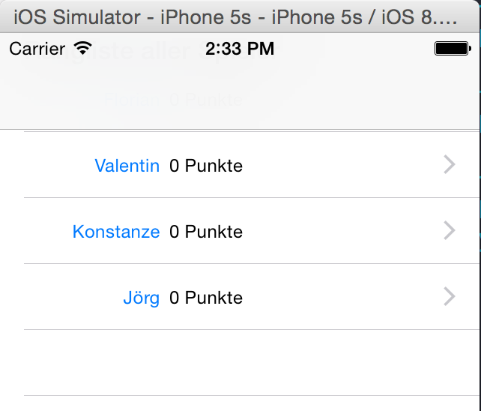Tap the "0 Punkte" score next to Konstanze
Viewport: 481px width, 411px height.
tap(206, 232)
